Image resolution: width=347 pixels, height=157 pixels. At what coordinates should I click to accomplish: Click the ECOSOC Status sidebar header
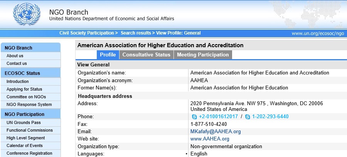click(30, 73)
